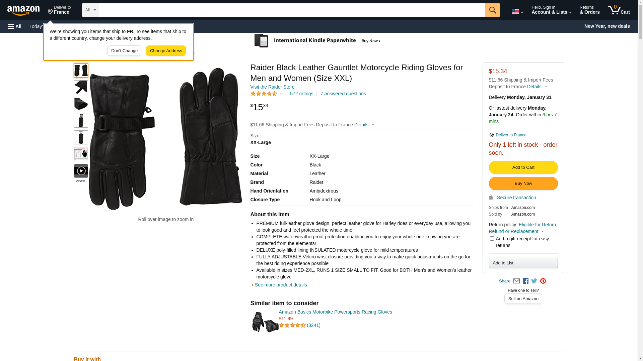Image resolution: width=643 pixels, height=361 pixels.
Task: Open the size chart thumbnail
Action: 81,154
